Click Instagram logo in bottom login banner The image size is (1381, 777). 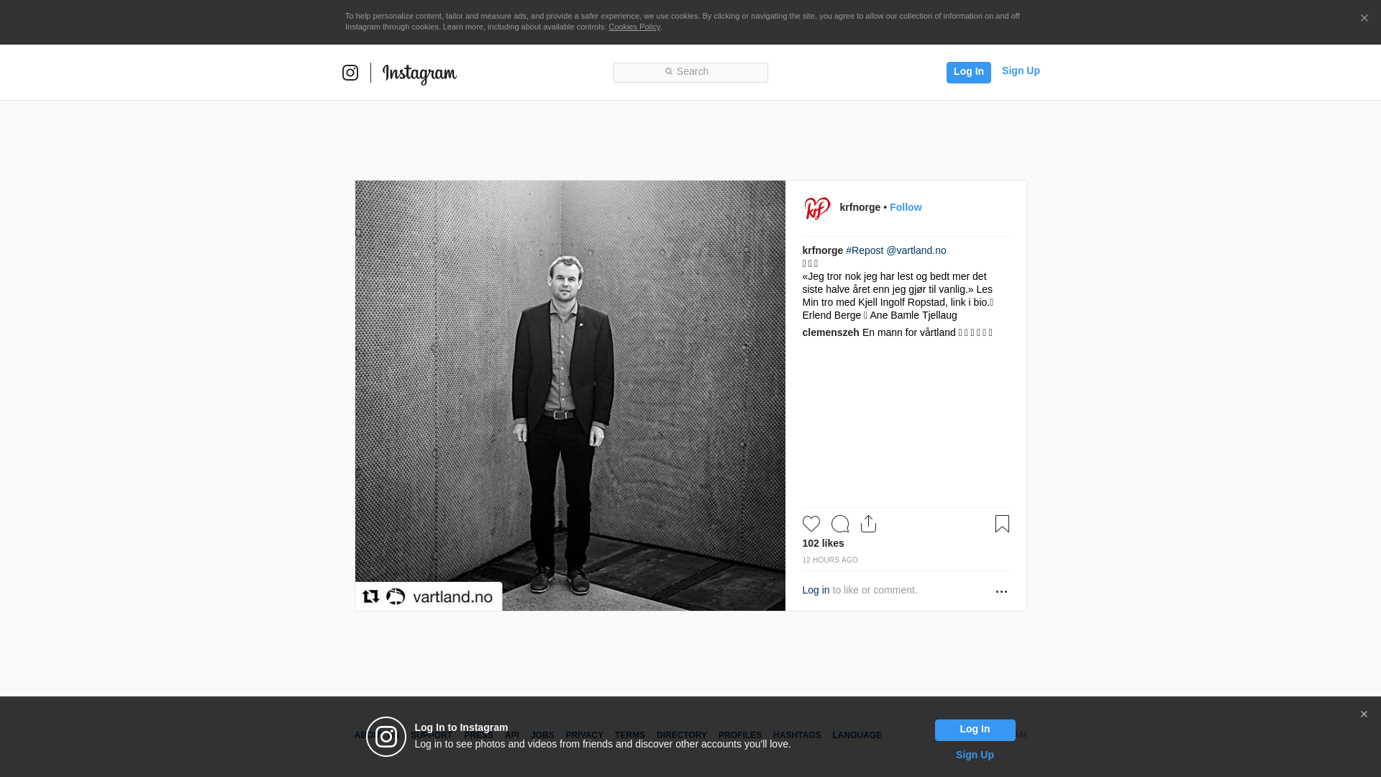click(386, 737)
